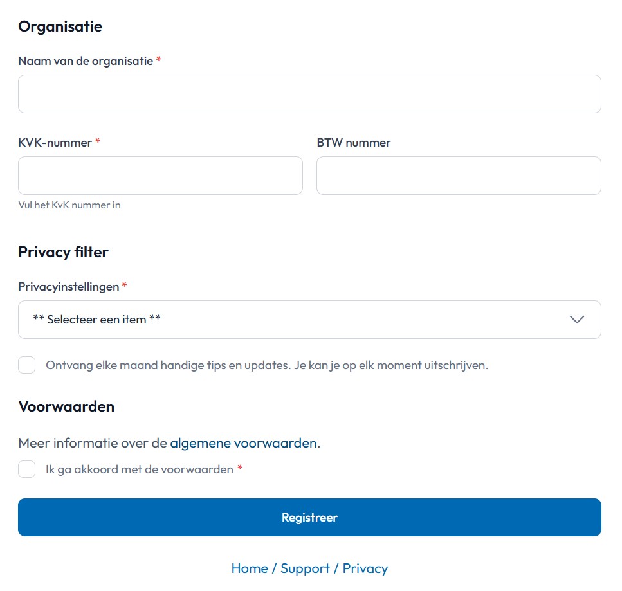Click the 'Naam van de organisatie' field label
This screenshot has height=591, width=622.
(x=86, y=61)
